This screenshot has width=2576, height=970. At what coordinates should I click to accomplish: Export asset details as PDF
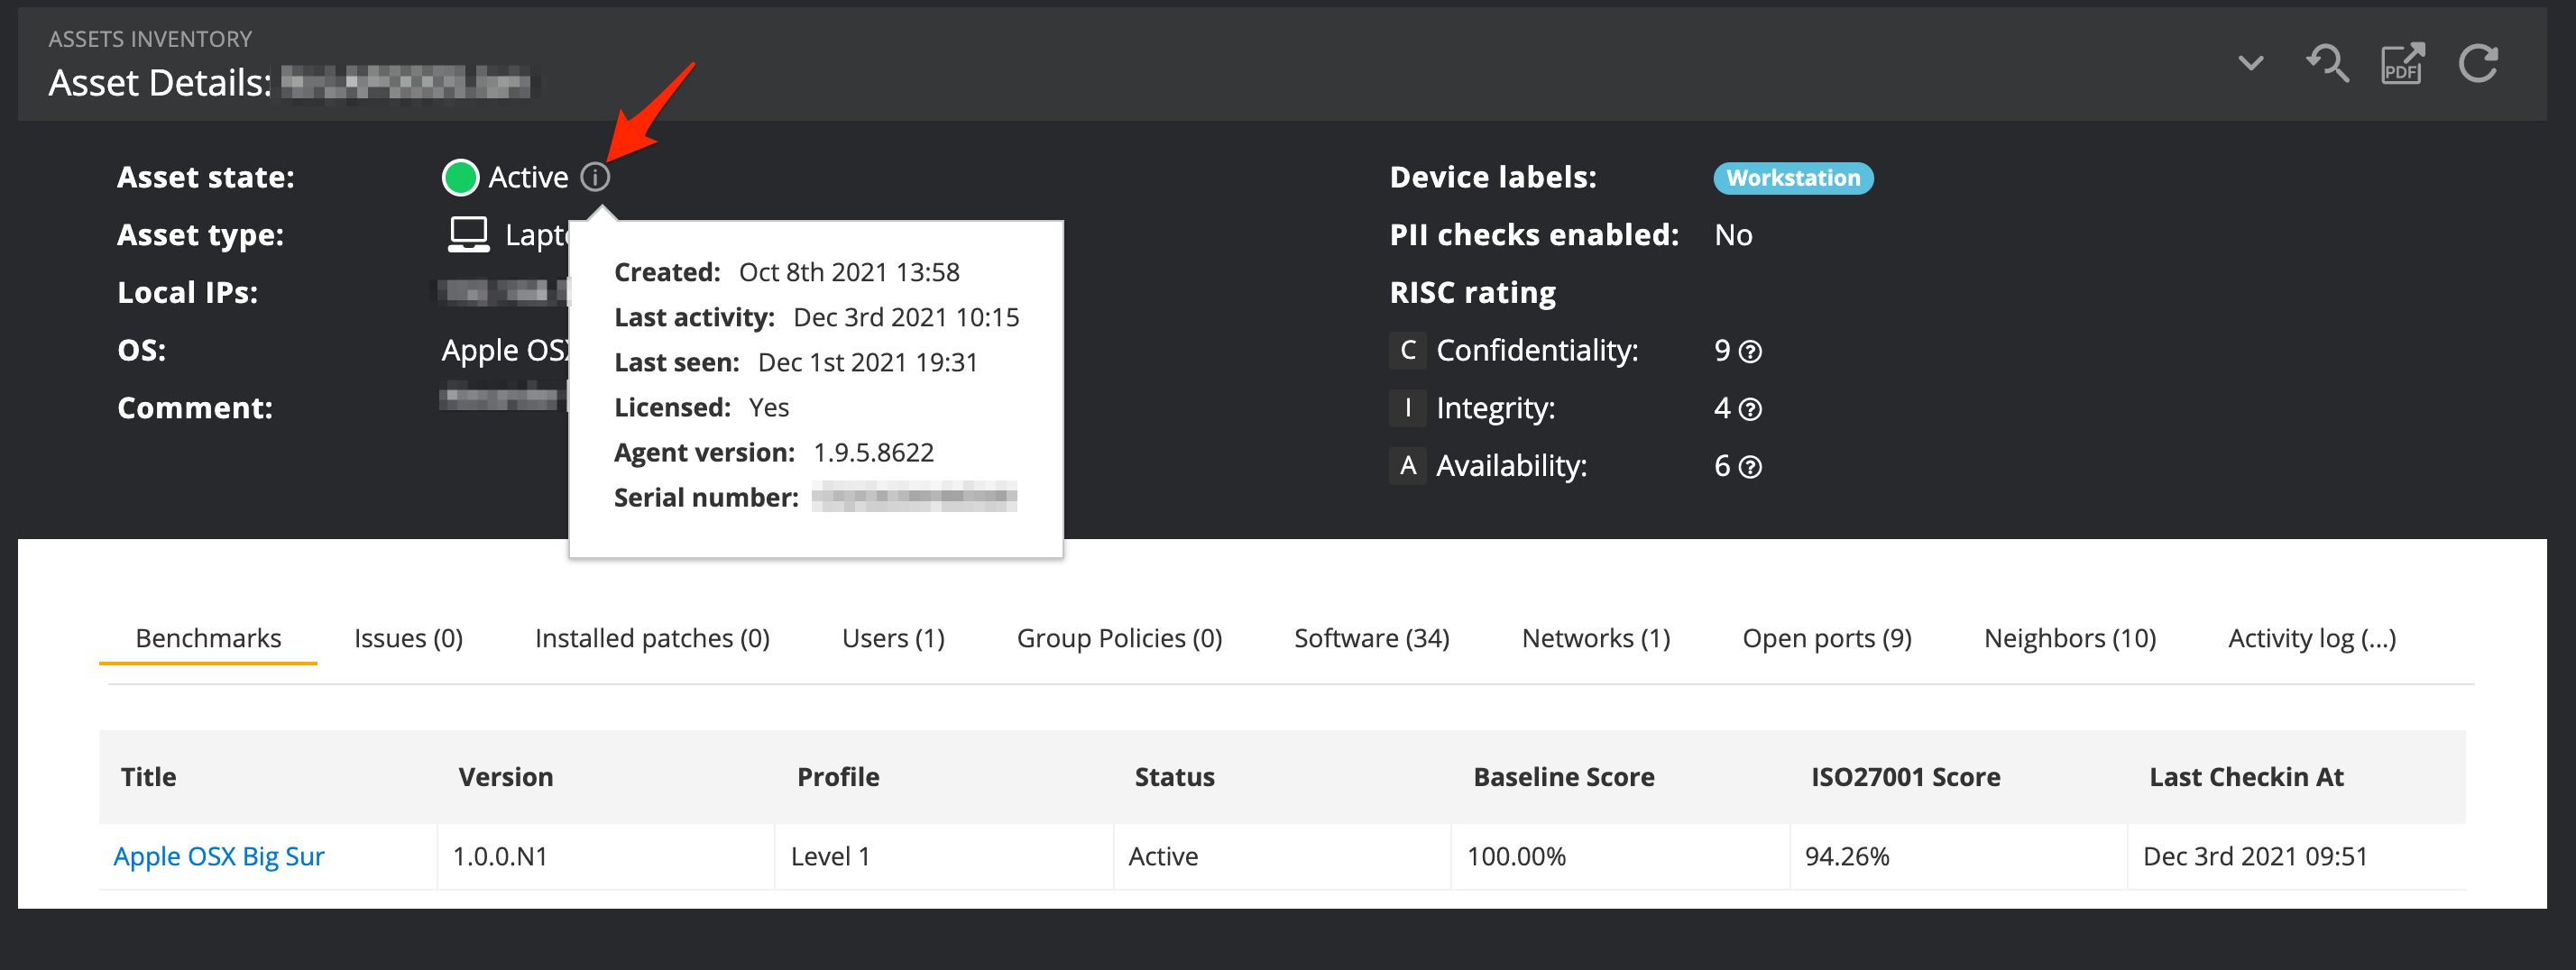pos(2402,64)
